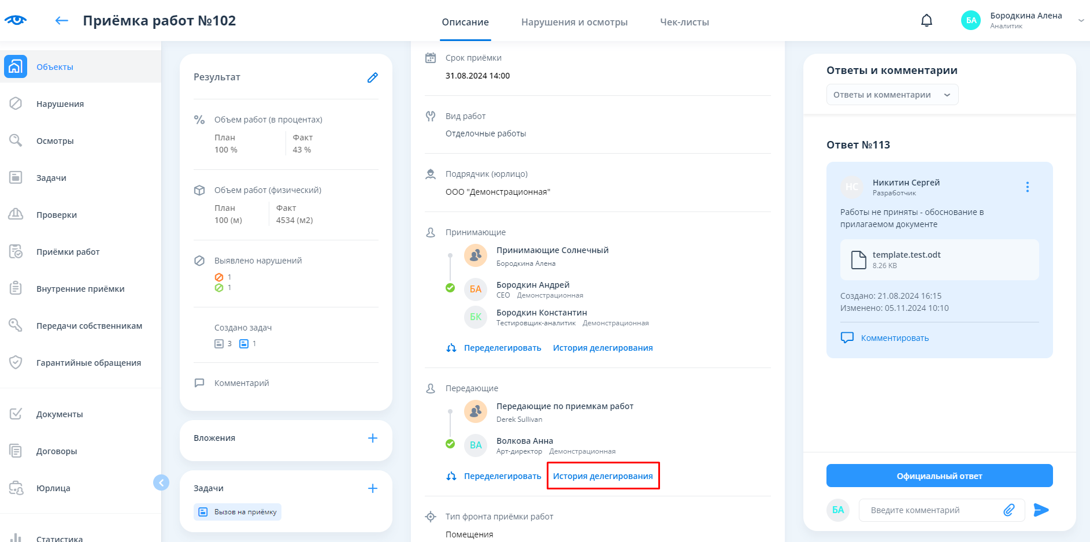
Task: Collapse the left sidebar with the round arrow
Action: coord(161,482)
